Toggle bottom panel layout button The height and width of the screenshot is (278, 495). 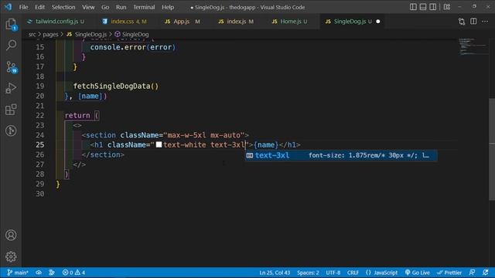tap(423, 7)
